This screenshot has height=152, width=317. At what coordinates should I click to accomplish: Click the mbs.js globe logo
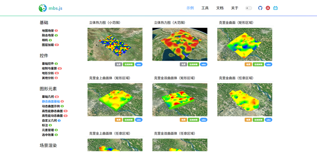pos(43,8)
